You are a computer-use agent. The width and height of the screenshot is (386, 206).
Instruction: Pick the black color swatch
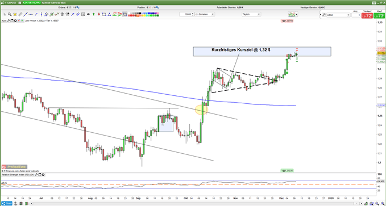[x=140, y=13]
